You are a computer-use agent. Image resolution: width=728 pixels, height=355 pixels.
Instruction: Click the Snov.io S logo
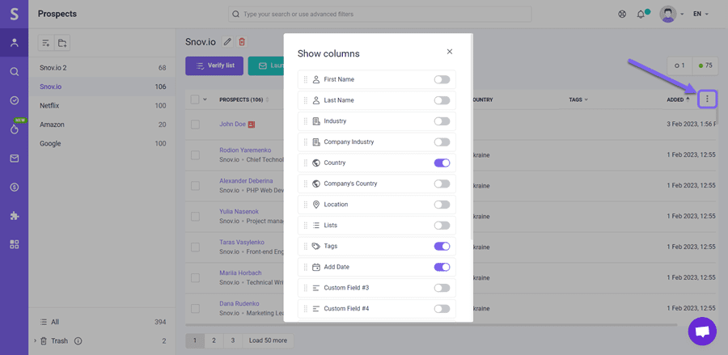[x=14, y=14]
